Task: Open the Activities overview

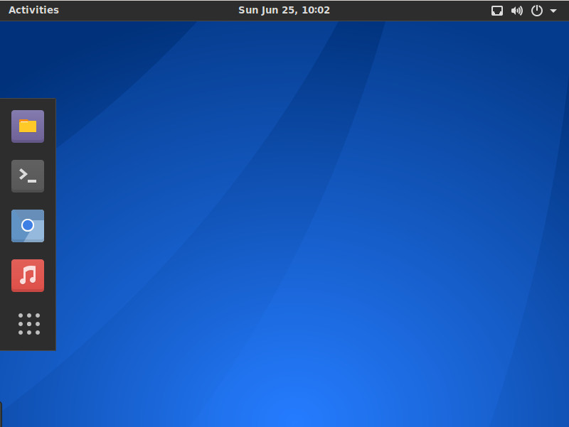Action: pos(33,10)
